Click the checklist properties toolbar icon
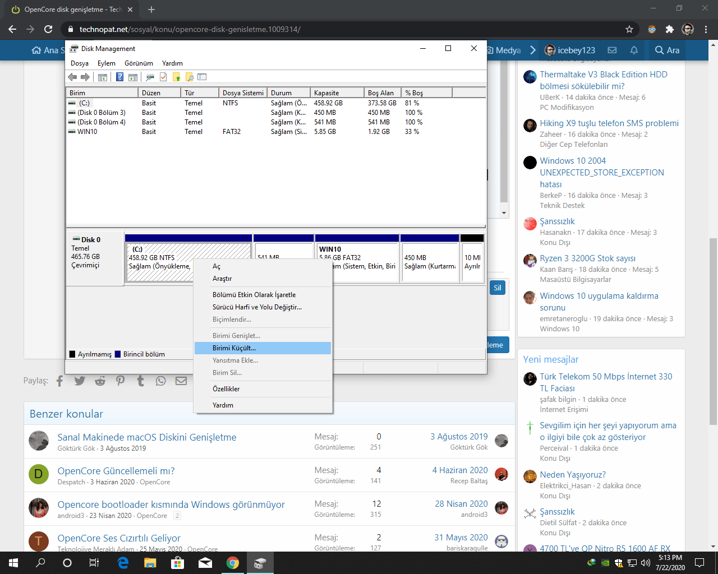The height and width of the screenshot is (574, 718). coord(202,77)
